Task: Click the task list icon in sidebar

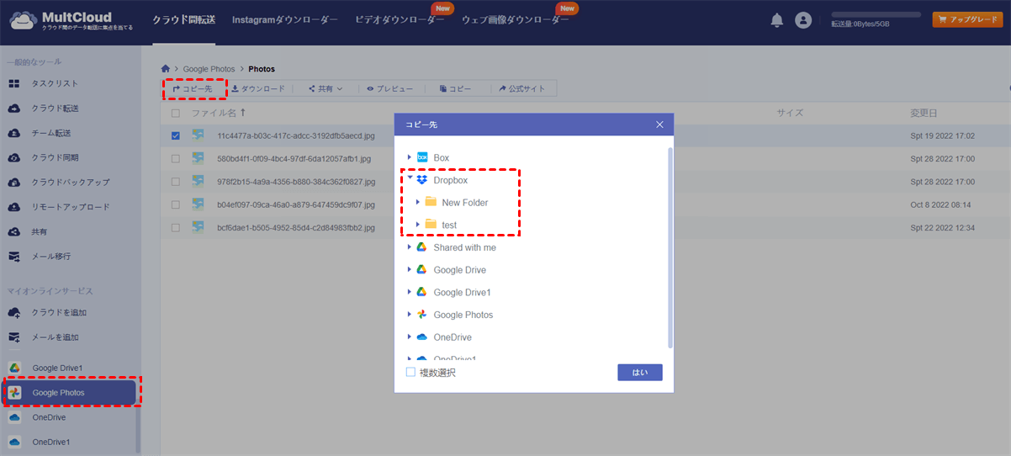Action: tap(14, 83)
